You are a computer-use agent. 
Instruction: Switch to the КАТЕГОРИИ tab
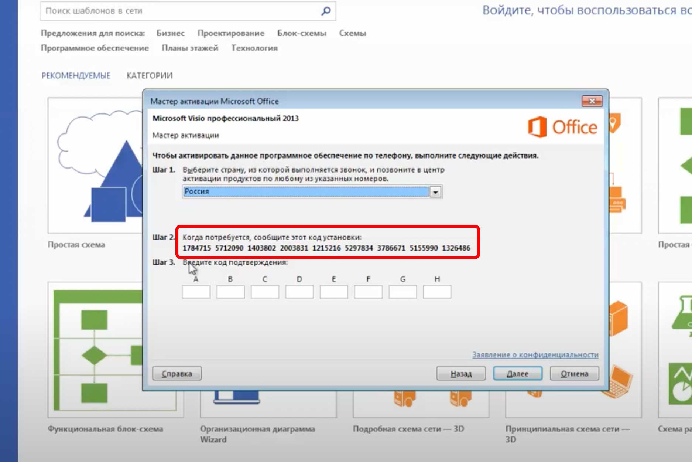tap(150, 75)
